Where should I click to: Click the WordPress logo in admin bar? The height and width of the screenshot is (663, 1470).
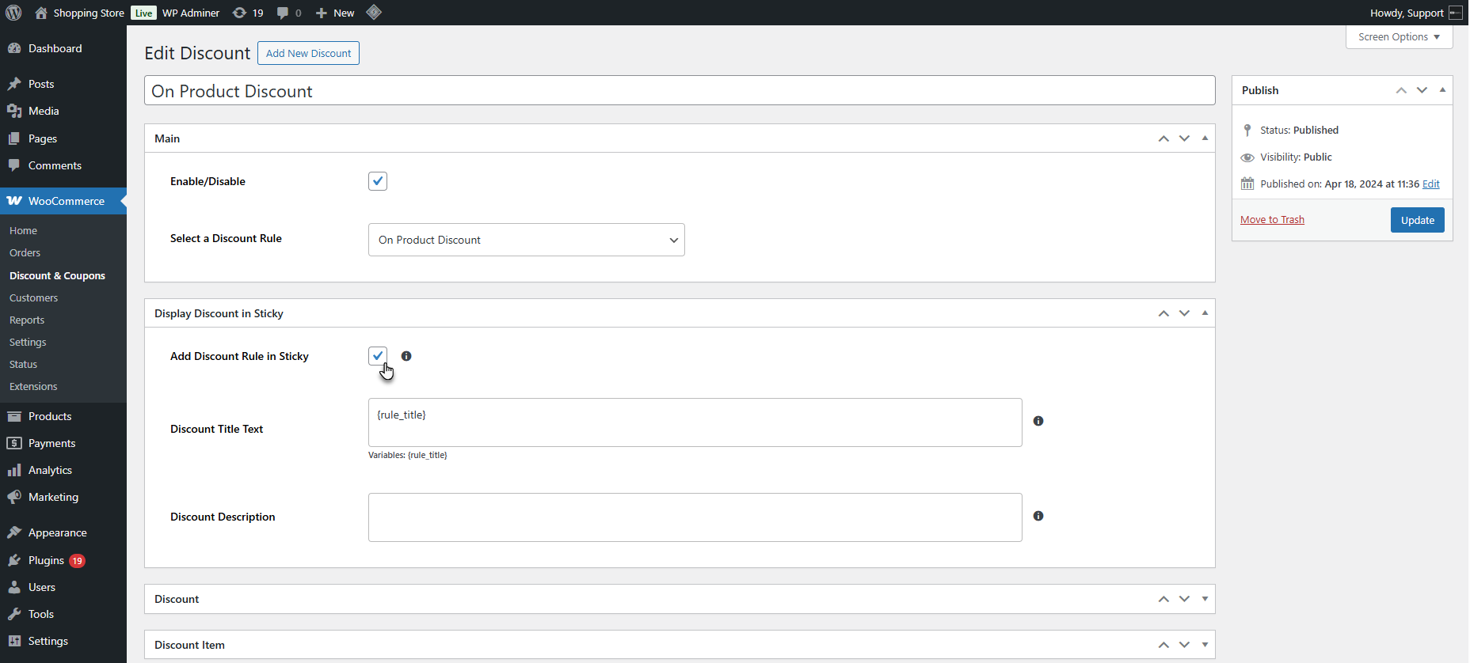point(13,13)
